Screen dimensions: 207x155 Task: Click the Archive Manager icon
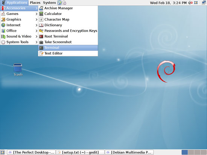(x=41, y=8)
